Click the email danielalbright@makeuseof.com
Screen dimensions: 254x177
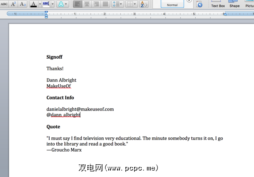pos(80,109)
